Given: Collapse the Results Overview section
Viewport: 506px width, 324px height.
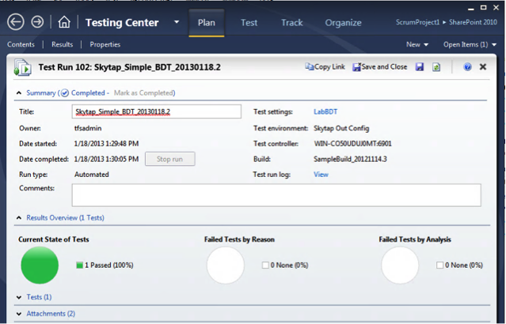Looking at the screenshot, I should tap(19, 218).
